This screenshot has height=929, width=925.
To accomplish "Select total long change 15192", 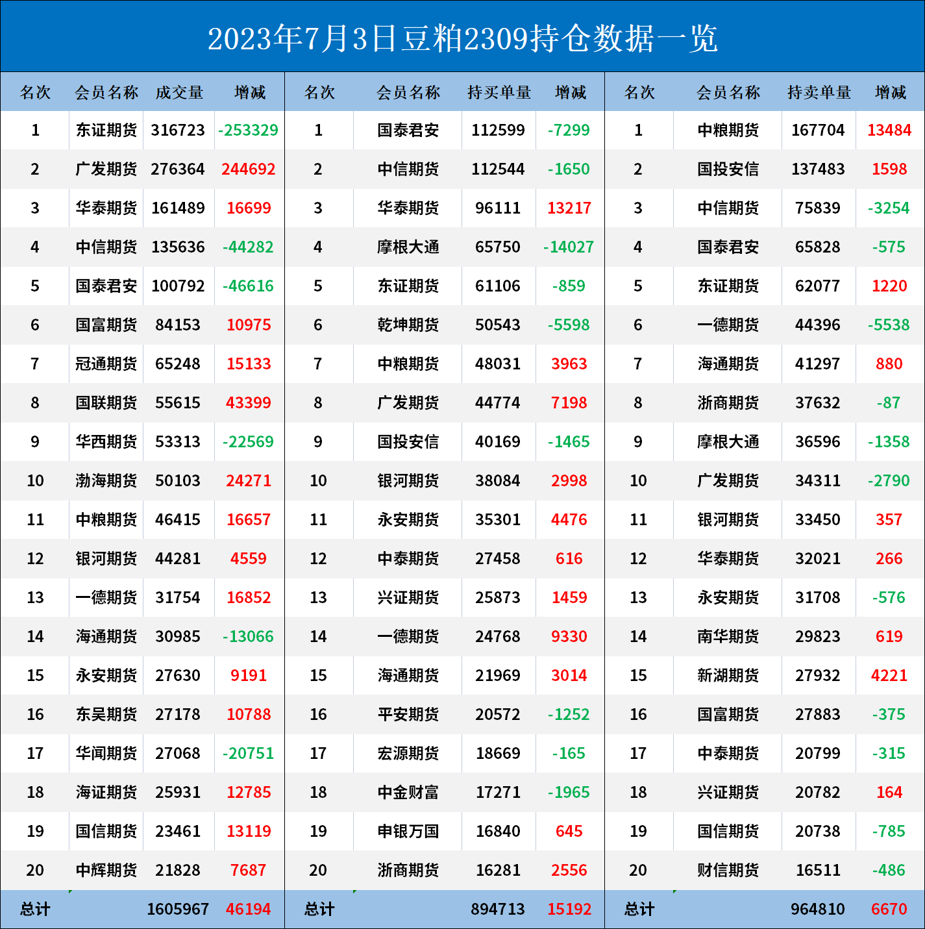I will click(x=569, y=910).
